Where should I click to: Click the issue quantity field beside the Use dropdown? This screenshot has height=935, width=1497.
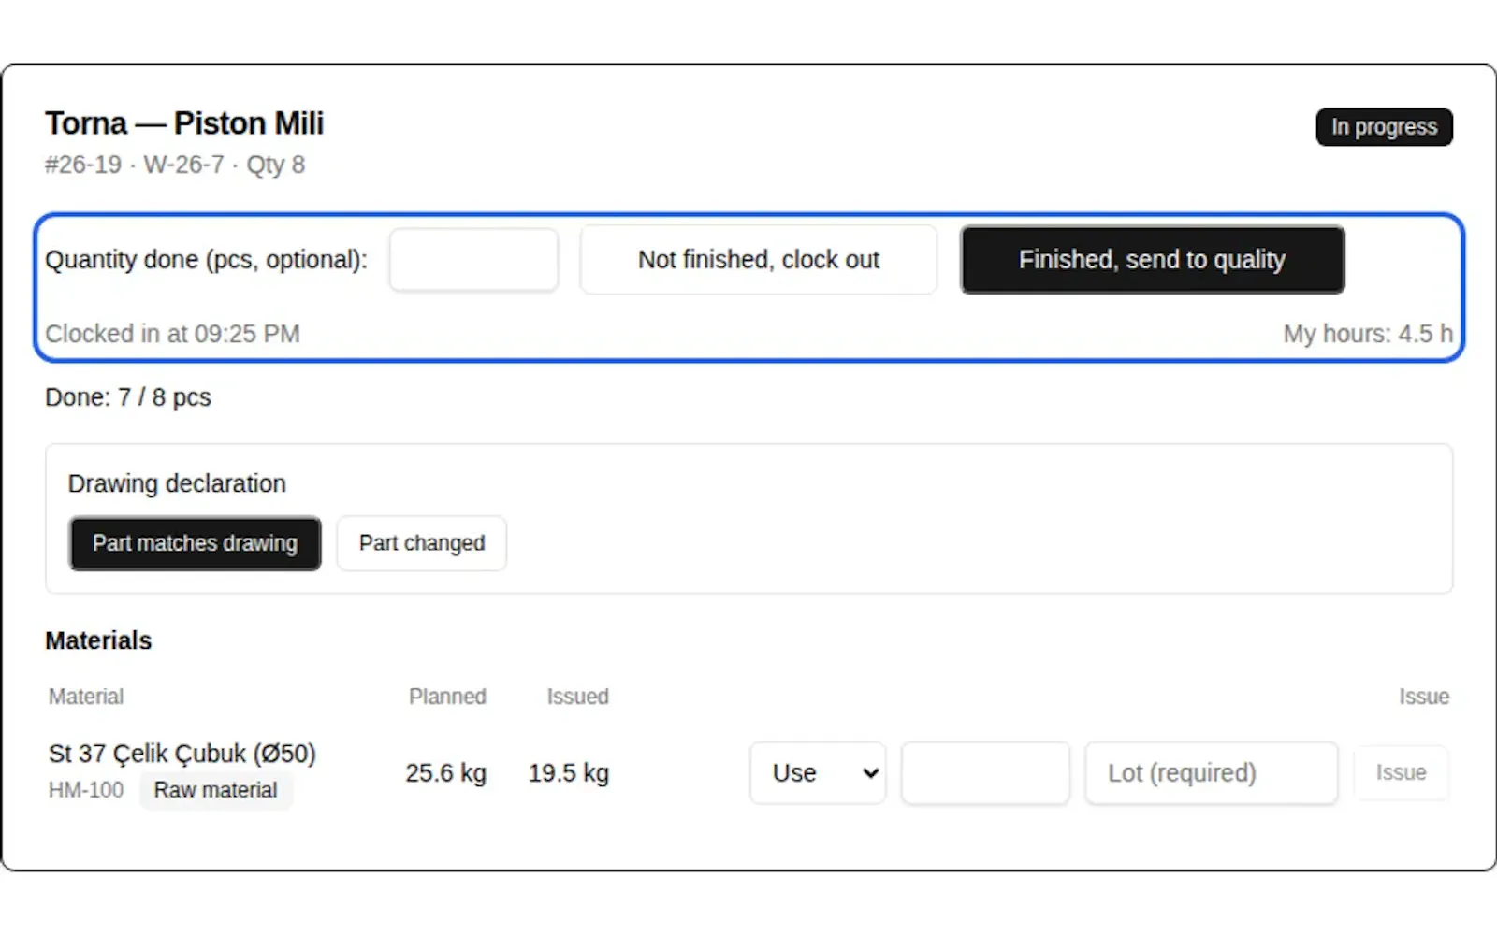pos(985,773)
